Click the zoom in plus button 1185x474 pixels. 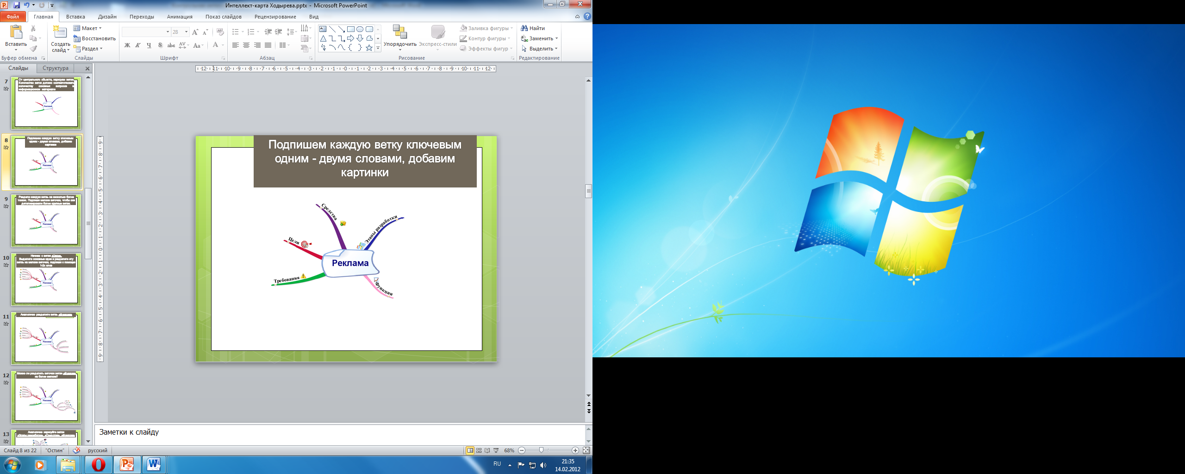[575, 450]
